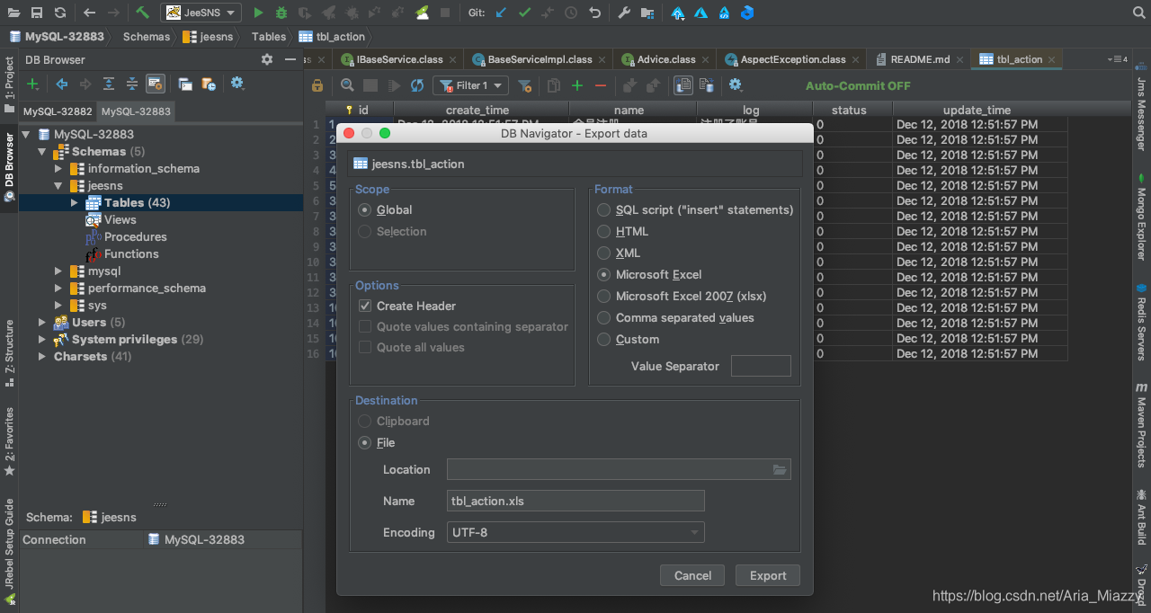Switch to MySQL-32882 connection tab
The height and width of the screenshot is (613, 1151).
pyautogui.click(x=58, y=111)
